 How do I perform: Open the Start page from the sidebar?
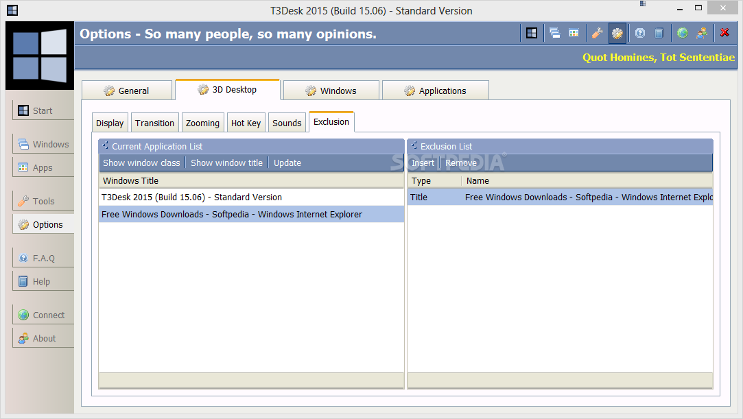tap(43, 111)
